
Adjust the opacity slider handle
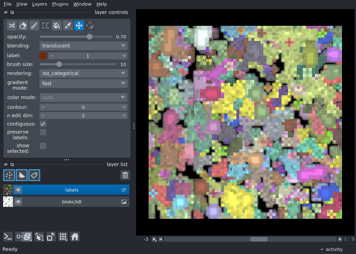coord(90,37)
